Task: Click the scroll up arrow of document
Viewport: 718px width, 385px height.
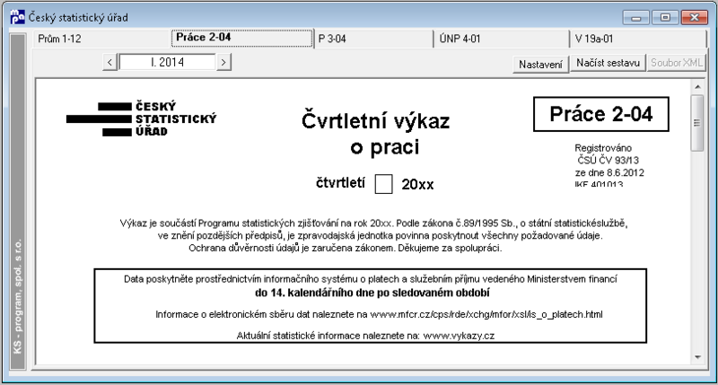Action: 697,86
